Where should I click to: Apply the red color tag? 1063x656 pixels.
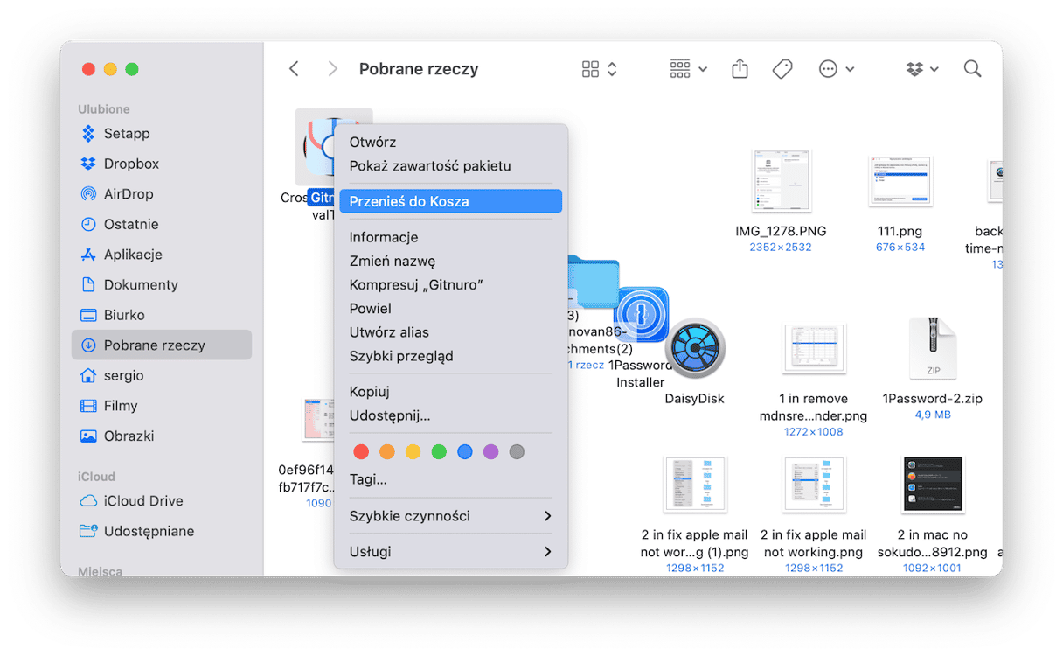coord(360,452)
